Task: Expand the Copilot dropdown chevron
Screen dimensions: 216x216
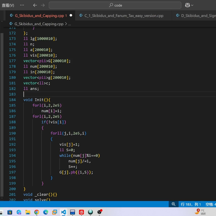Action: [x=192, y=5]
